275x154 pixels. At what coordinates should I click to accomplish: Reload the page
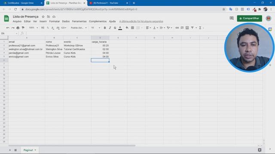point(15,9)
